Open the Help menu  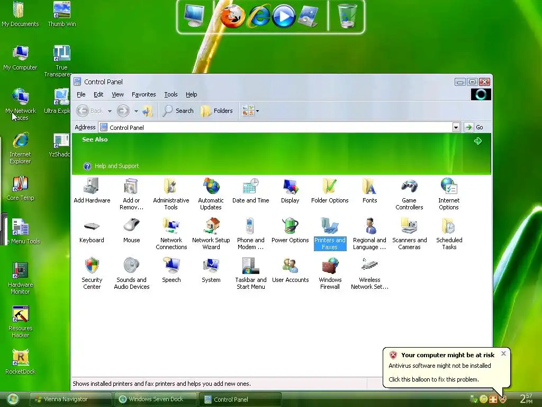point(191,94)
